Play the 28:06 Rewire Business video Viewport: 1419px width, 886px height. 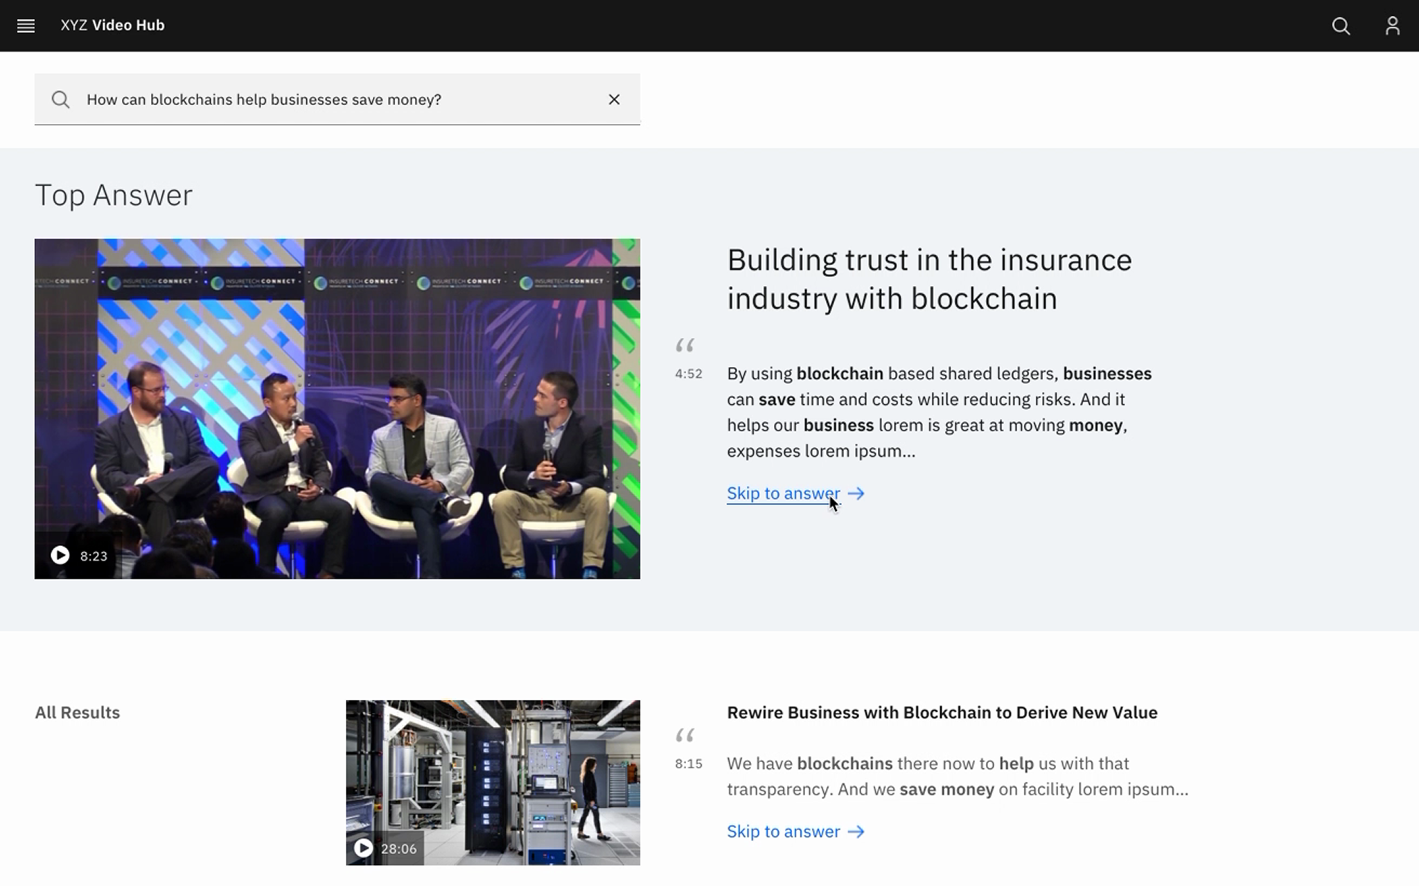[x=364, y=848]
